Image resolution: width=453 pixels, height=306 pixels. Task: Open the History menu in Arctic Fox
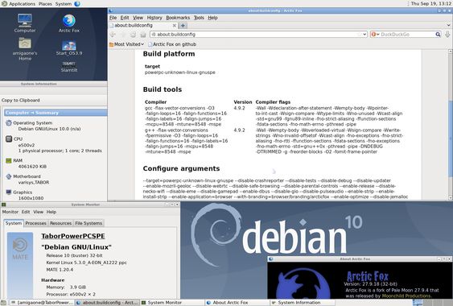[154, 18]
